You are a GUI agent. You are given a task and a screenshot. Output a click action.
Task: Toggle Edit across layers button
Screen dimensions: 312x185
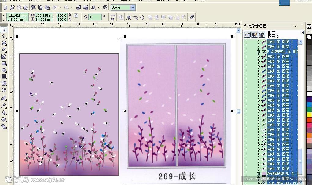pyautogui.click(x=255, y=35)
